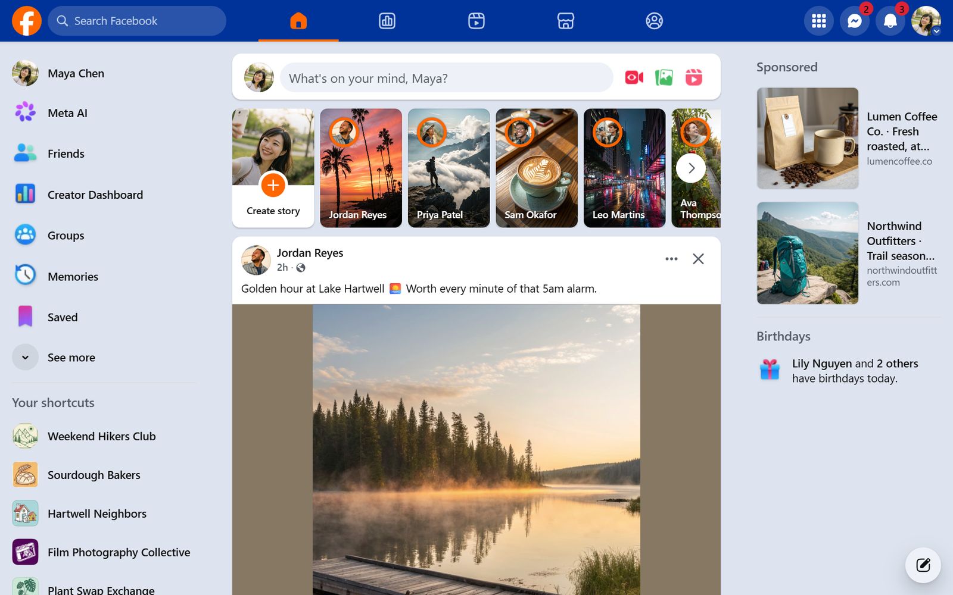Switch to the dashboard chart tab

(x=387, y=21)
